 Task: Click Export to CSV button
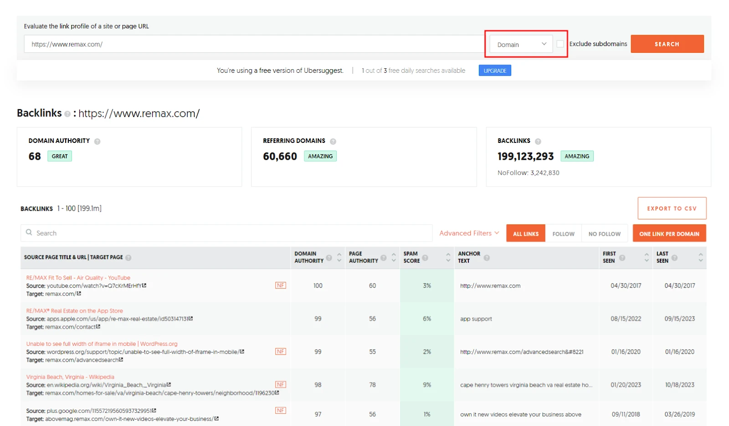coord(672,208)
